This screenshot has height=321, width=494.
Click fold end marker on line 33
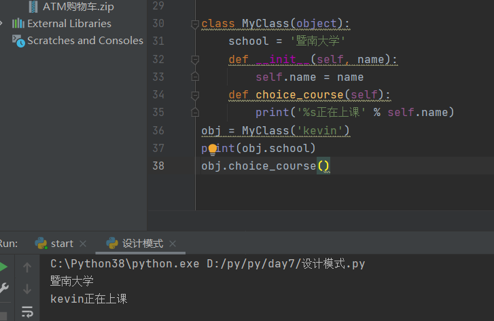pos(195,77)
